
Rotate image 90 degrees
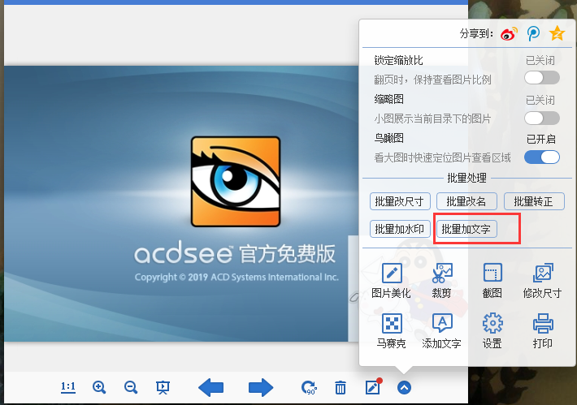pos(309,388)
